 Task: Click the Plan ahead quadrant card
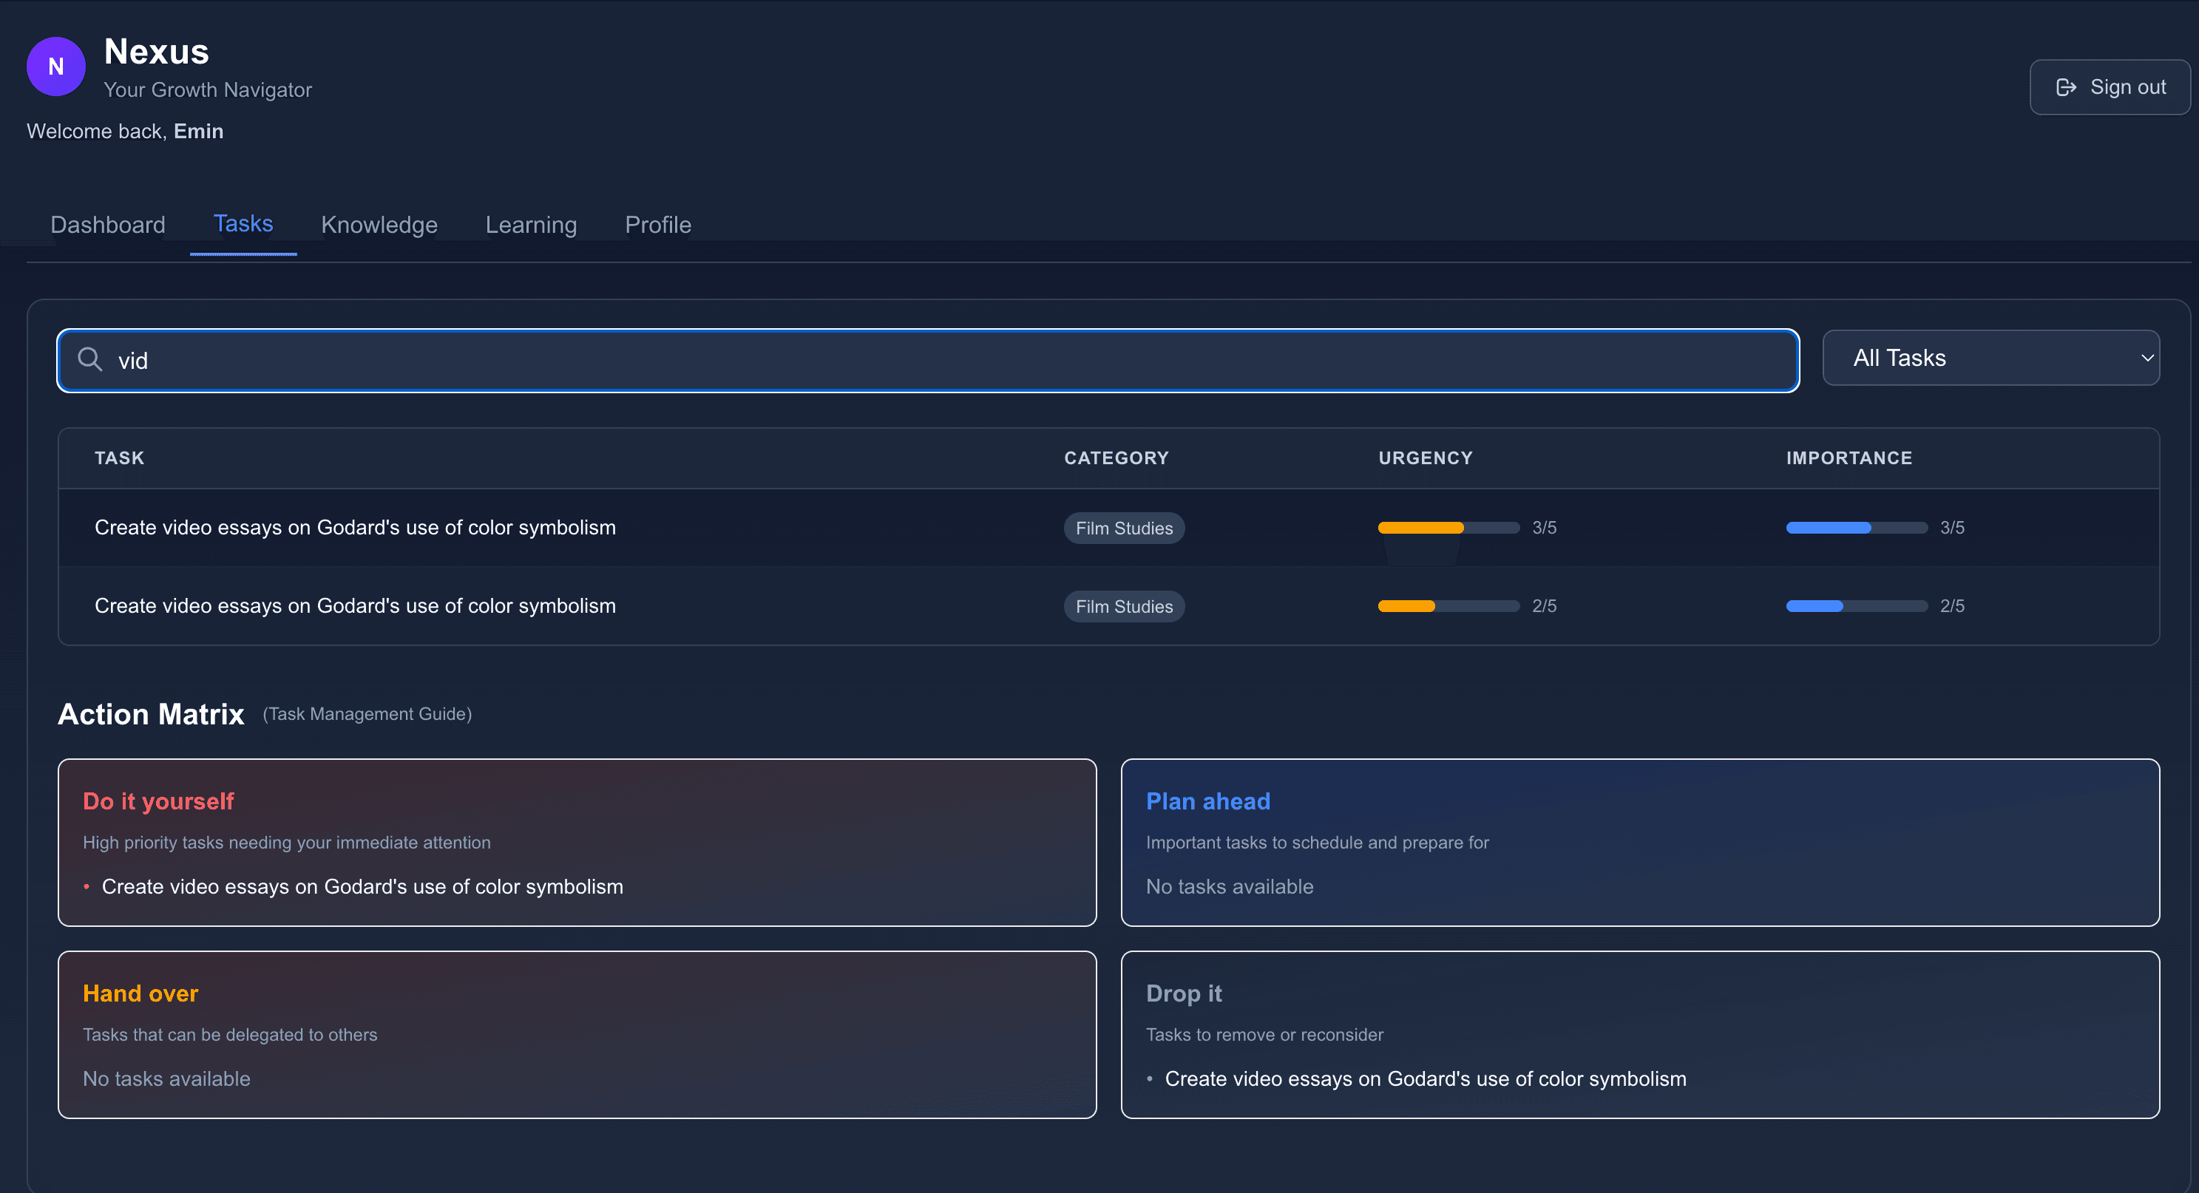(x=1639, y=842)
